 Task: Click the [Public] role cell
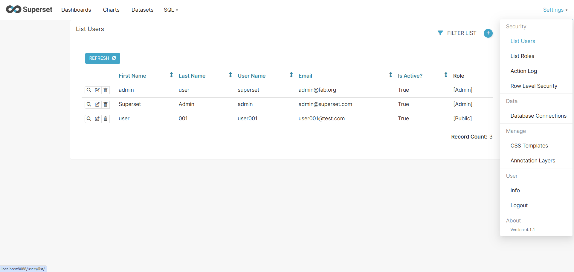tap(462, 119)
